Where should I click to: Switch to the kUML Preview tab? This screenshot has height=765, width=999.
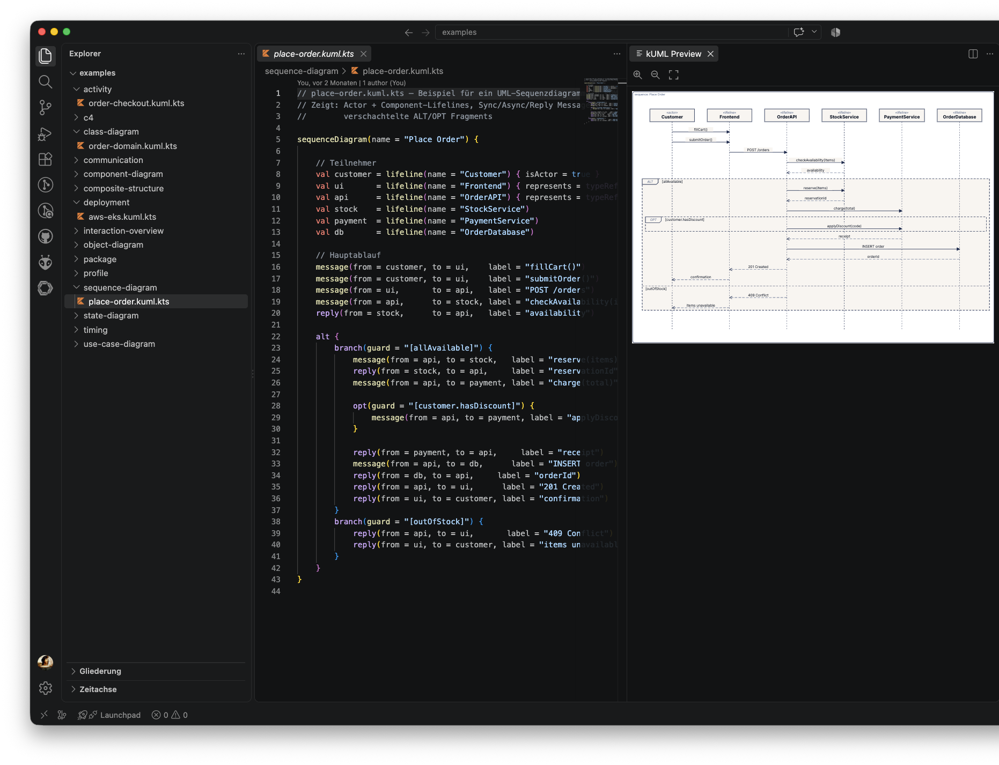[x=673, y=54]
